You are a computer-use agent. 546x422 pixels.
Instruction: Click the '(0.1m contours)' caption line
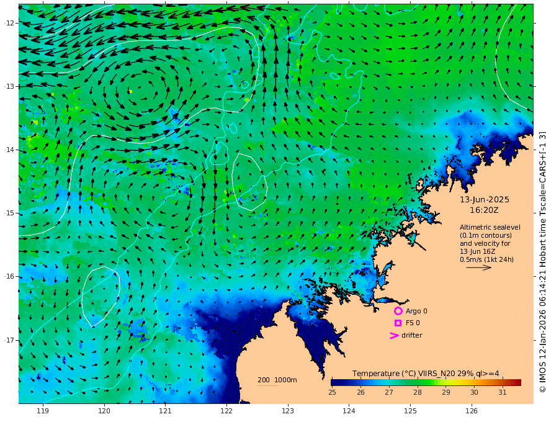point(486,236)
